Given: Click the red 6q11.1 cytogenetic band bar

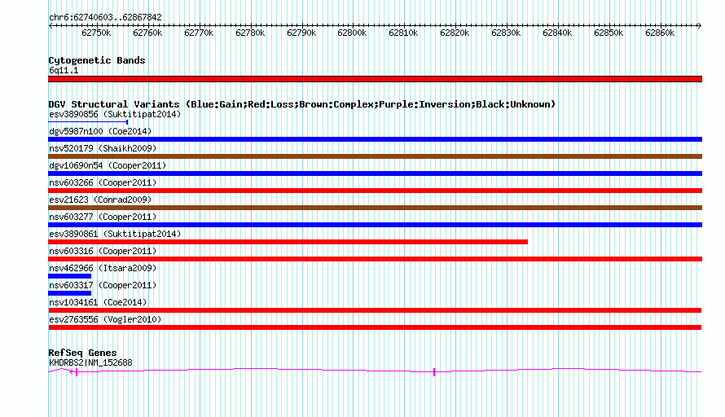Looking at the screenshot, I should [x=375, y=79].
